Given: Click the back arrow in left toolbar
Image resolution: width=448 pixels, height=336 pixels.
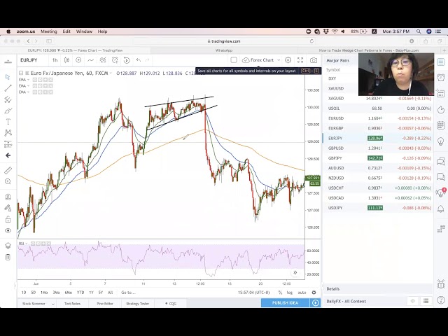Looking at the screenshot, I should pos(8,155).
